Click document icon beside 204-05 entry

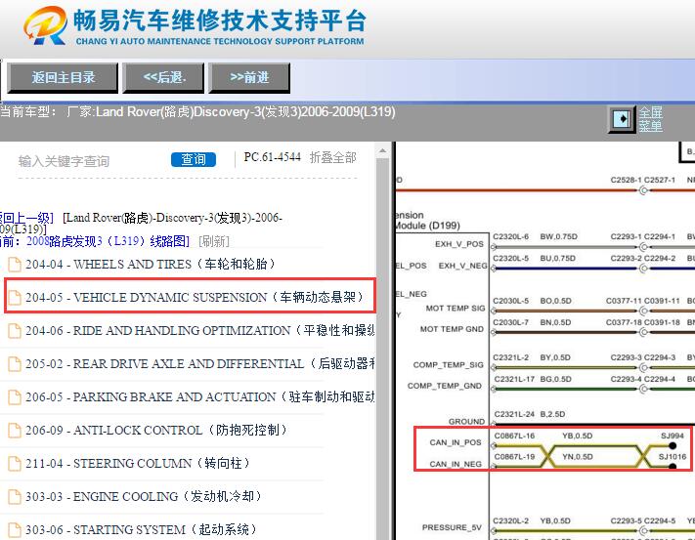(x=15, y=298)
